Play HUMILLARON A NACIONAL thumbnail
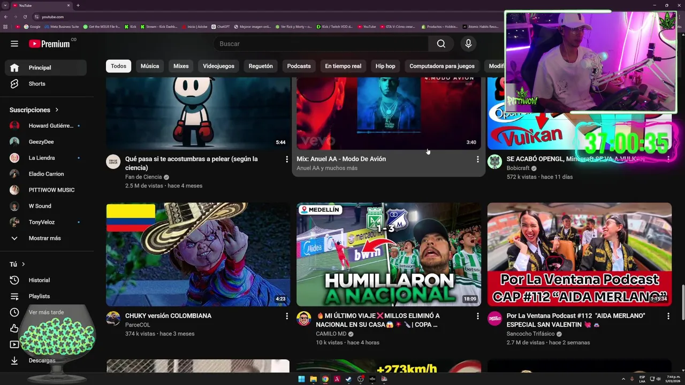685x385 pixels. tap(389, 255)
